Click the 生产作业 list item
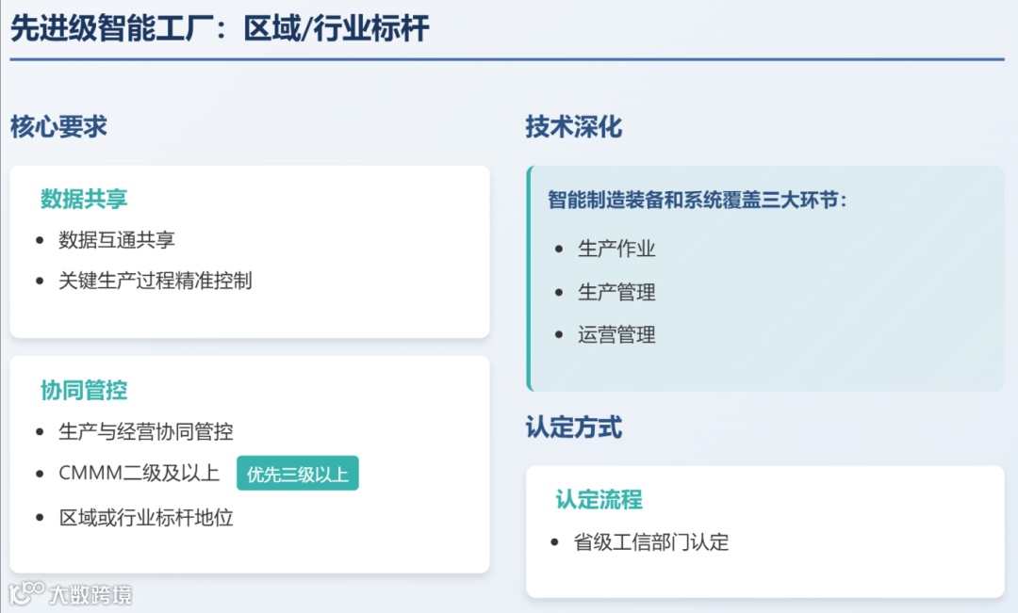The width and height of the screenshot is (1018, 613). (x=616, y=249)
